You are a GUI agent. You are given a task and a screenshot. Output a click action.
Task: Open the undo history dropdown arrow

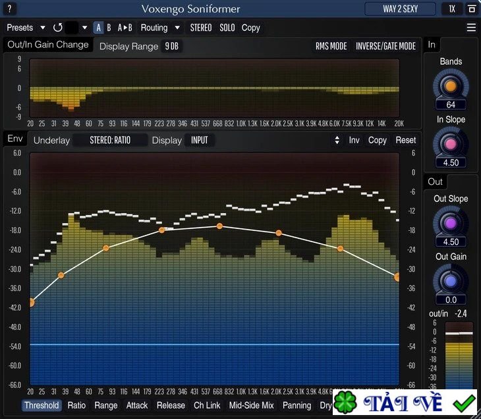click(x=84, y=28)
